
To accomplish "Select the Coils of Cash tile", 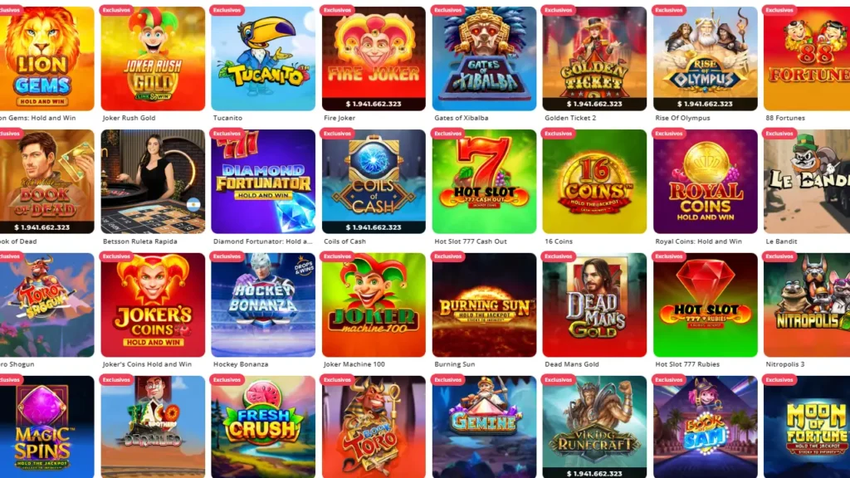I will (374, 182).
